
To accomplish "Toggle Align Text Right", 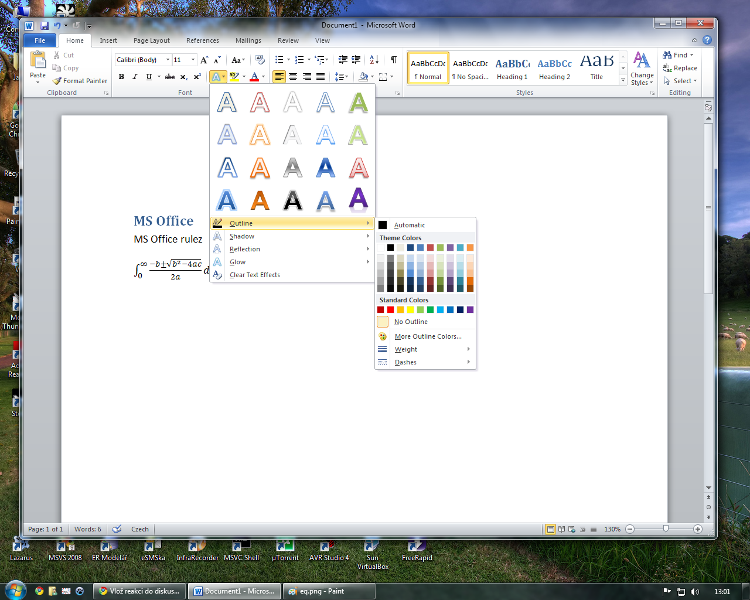I will point(306,77).
